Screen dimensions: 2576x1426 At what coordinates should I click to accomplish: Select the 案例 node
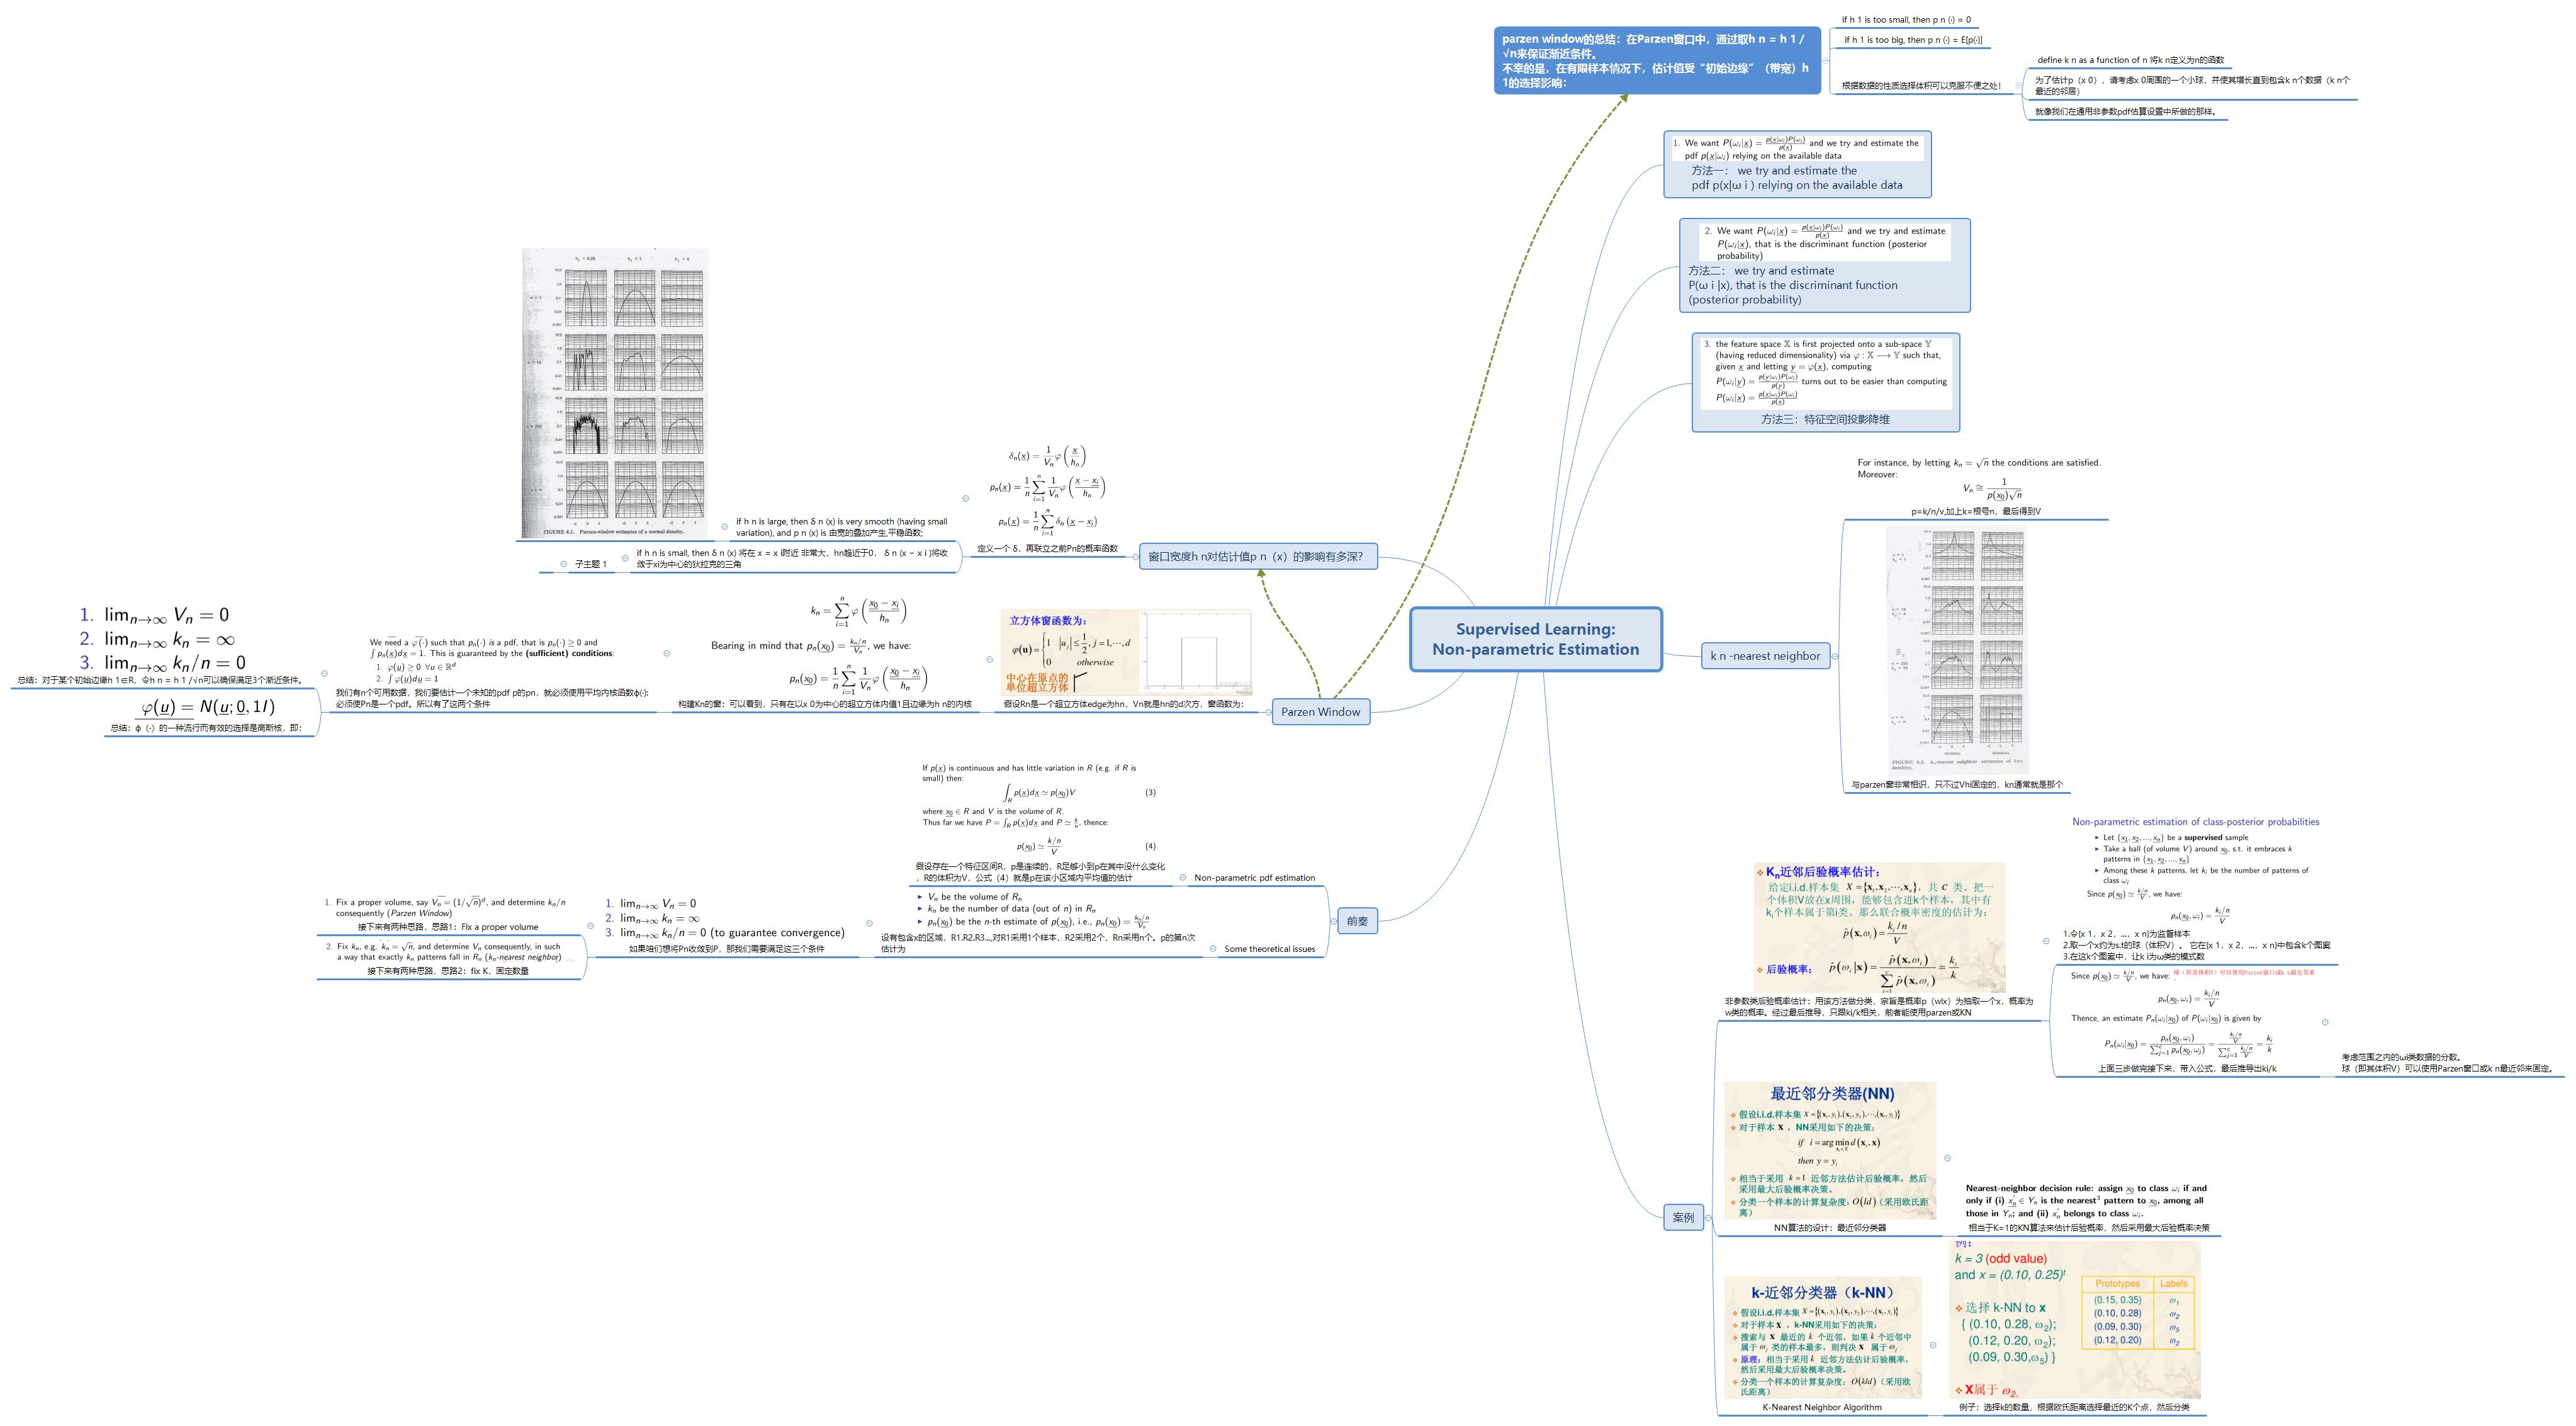click(1684, 1217)
